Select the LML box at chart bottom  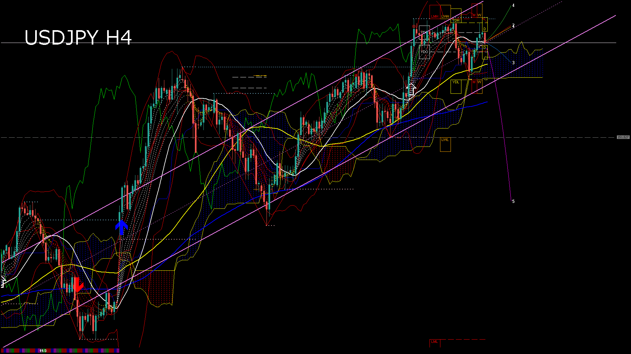[x=434, y=342]
